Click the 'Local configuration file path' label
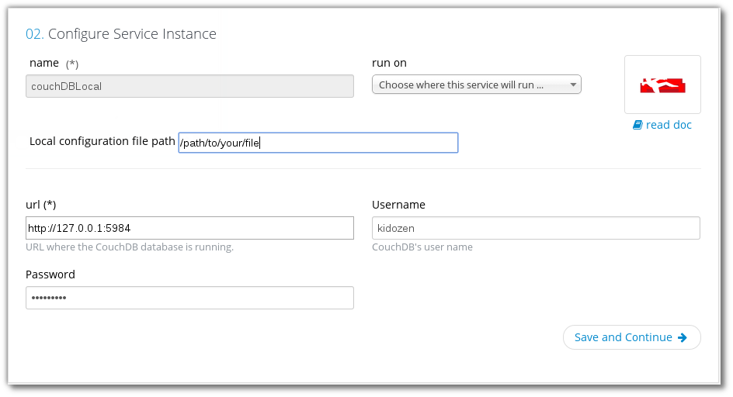 click(102, 141)
